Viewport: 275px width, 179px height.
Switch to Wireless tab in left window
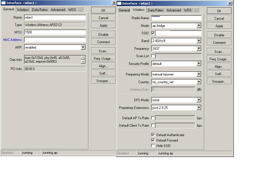click(23, 10)
